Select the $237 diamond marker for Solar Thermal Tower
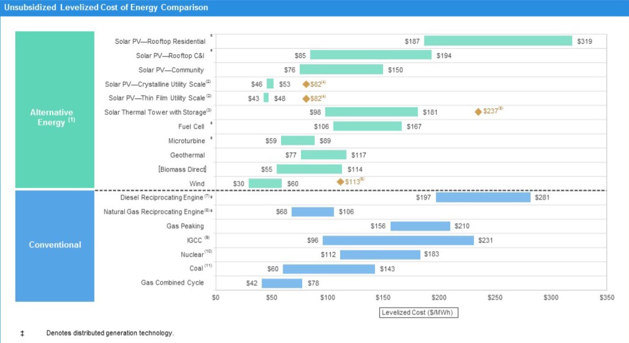 click(x=478, y=112)
